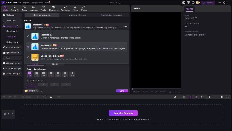
Task: Select the Google Nano Banana radio button
Action: coord(28,57)
